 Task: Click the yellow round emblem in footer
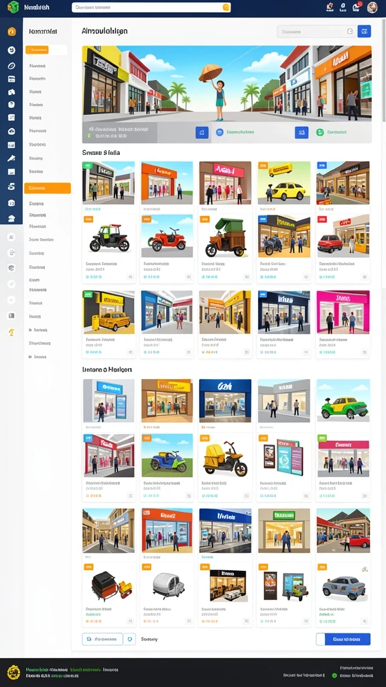13,672
